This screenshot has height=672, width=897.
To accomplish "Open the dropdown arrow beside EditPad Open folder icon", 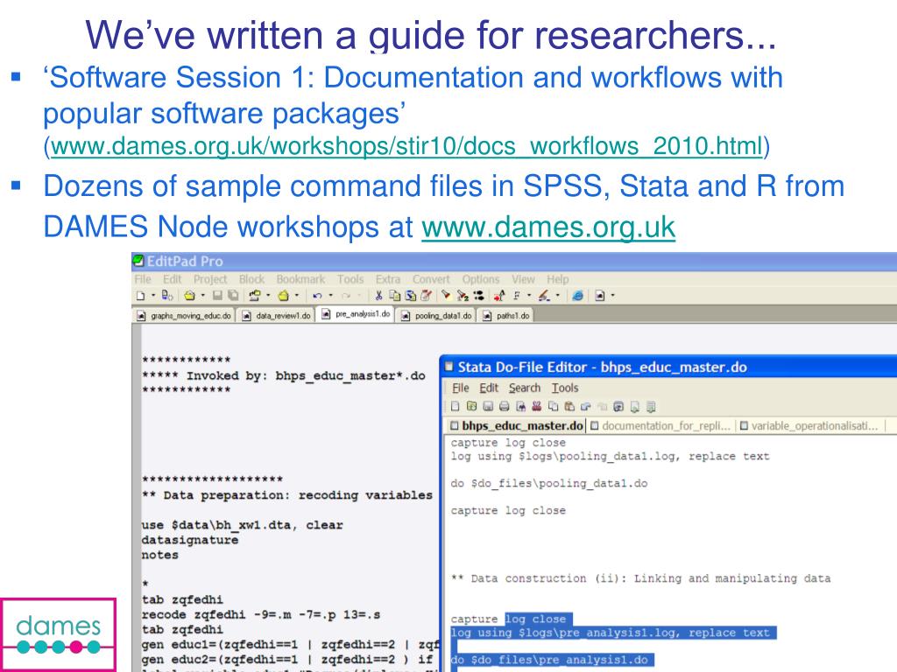I will [x=202, y=296].
